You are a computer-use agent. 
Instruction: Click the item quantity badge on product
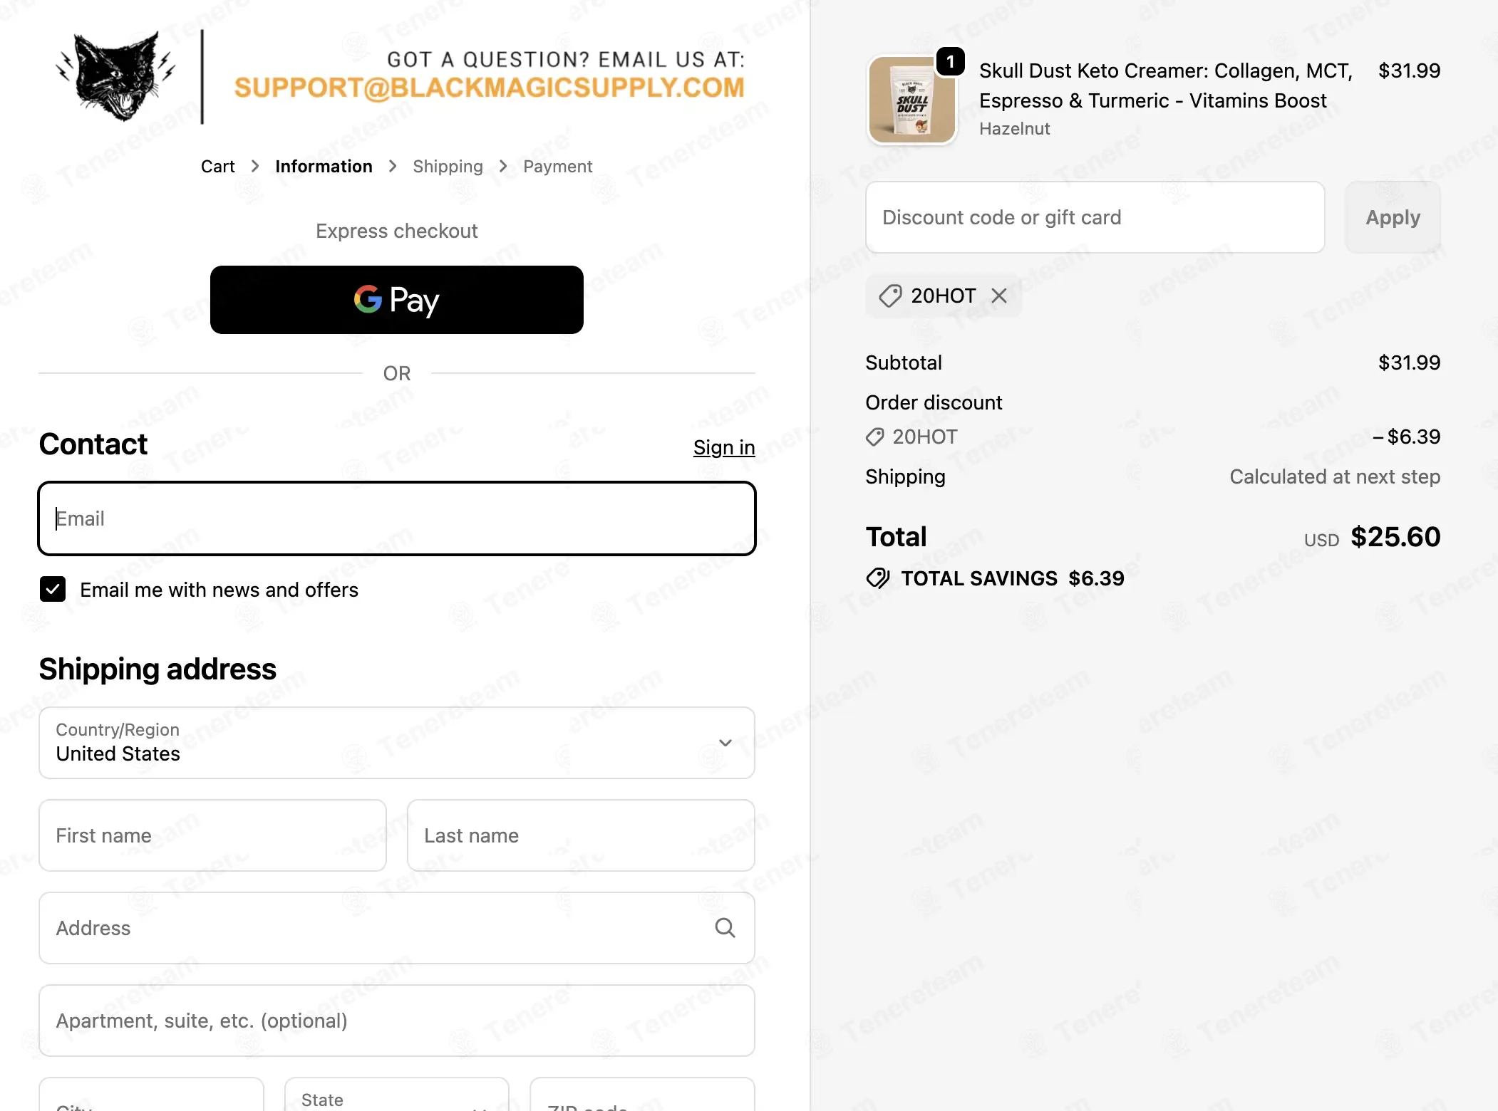[950, 62]
